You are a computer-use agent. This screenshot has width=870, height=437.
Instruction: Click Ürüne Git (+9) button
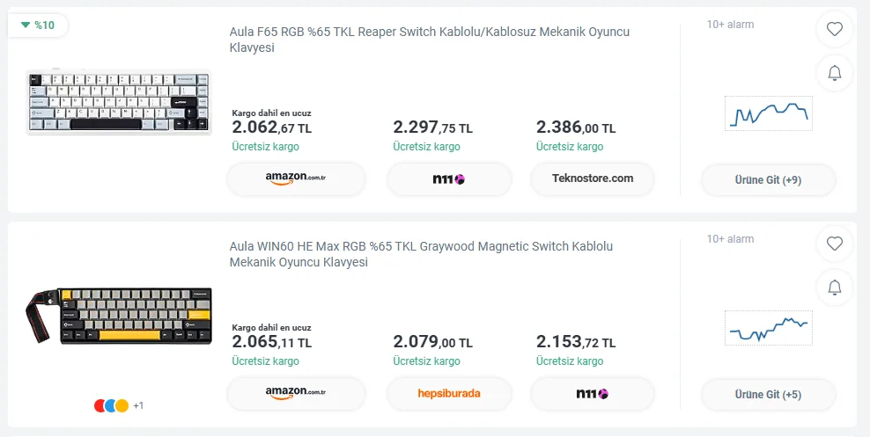(769, 180)
